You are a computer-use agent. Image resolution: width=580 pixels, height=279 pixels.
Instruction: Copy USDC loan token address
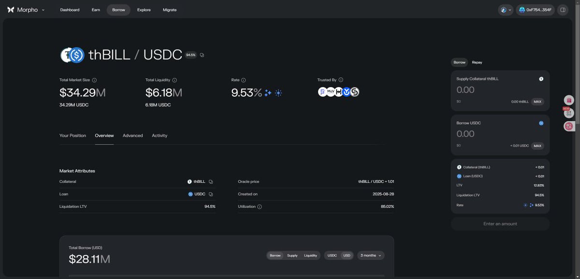(x=211, y=194)
